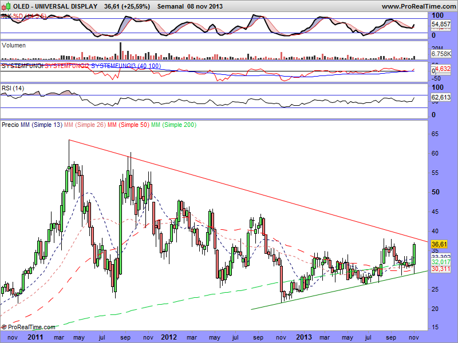458x343 pixels.
Task: Click the 65 level on price axis
Action: (x=435, y=134)
